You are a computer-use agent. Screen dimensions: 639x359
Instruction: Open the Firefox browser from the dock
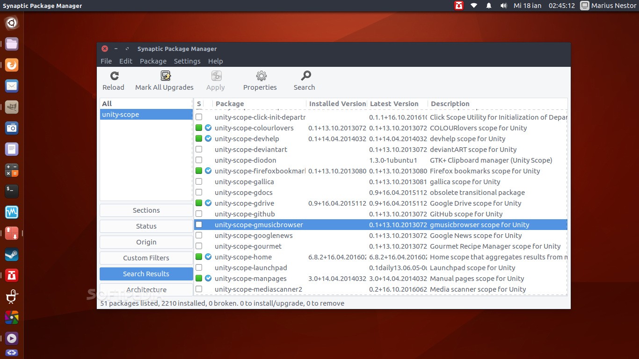click(x=12, y=65)
